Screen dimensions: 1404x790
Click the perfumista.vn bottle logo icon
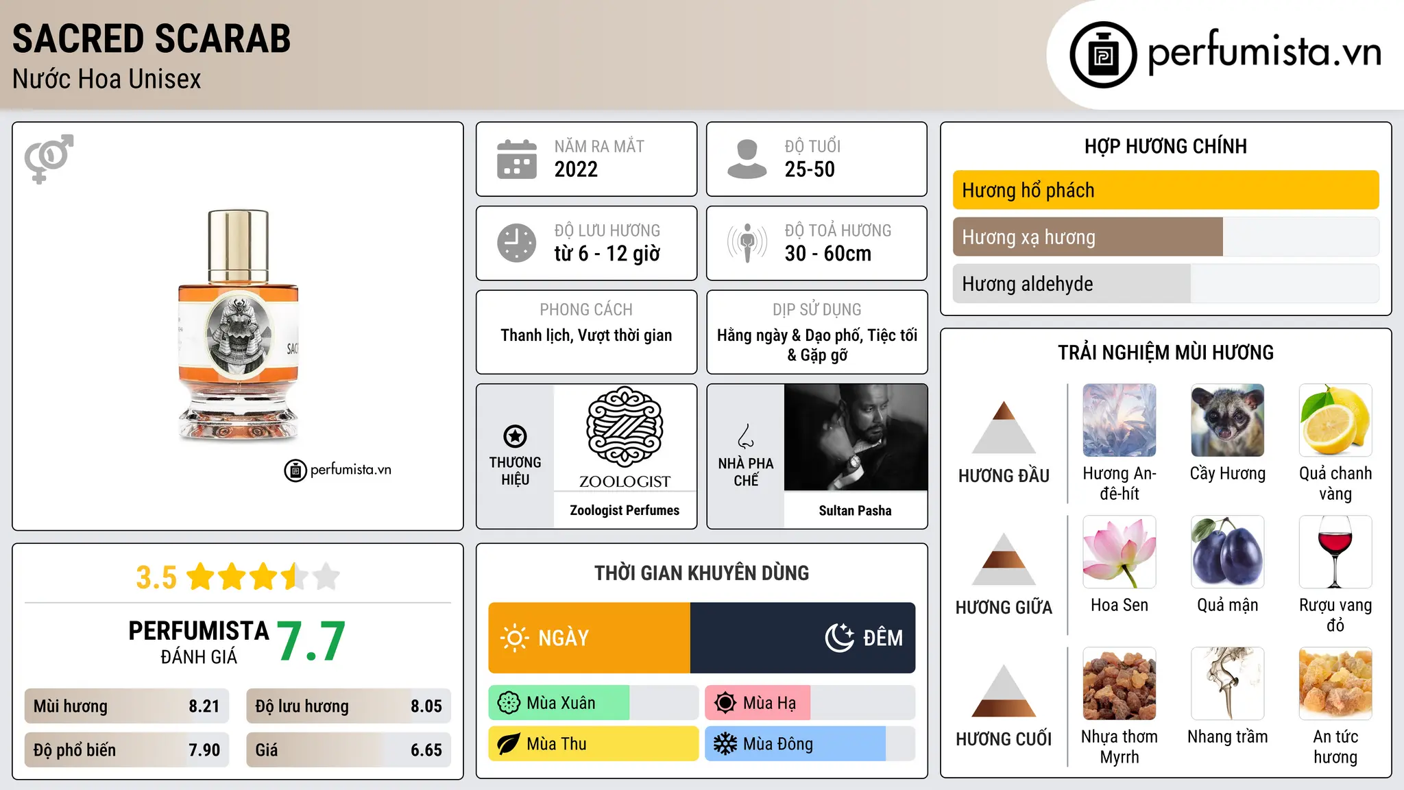click(x=1103, y=55)
